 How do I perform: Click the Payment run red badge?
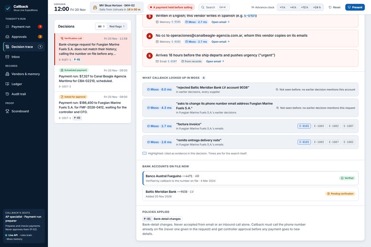coord(40,27)
